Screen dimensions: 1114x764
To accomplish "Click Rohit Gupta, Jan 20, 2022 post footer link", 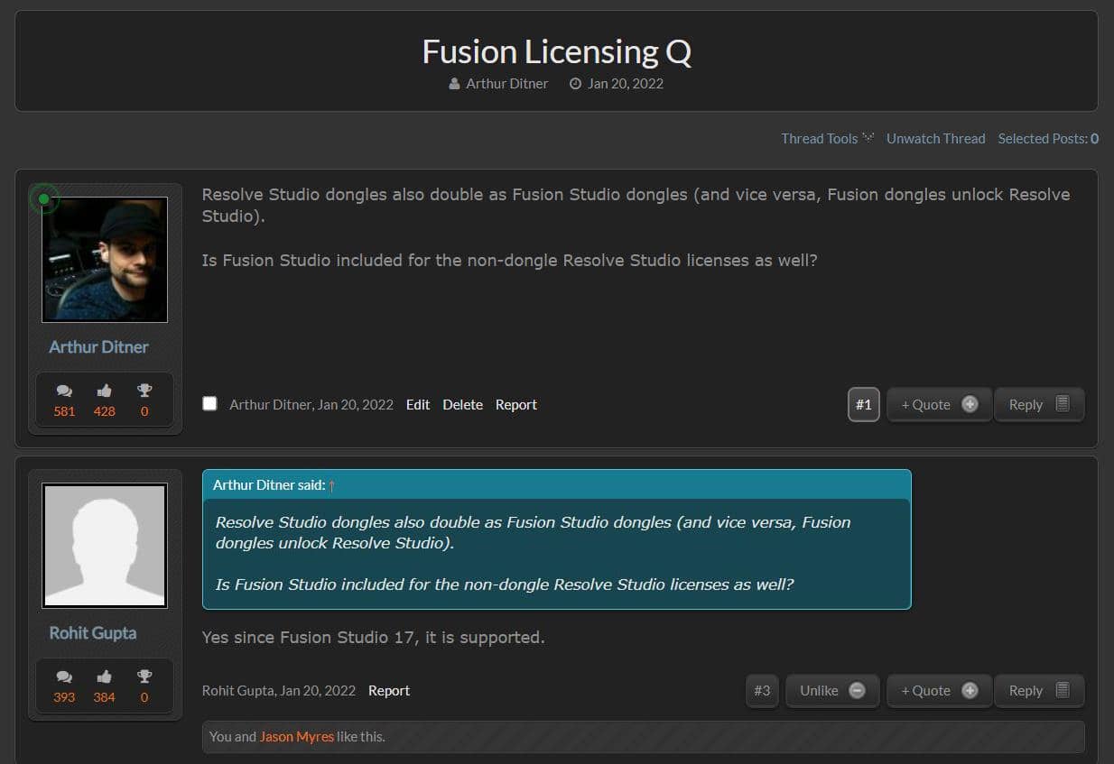I will tap(279, 690).
